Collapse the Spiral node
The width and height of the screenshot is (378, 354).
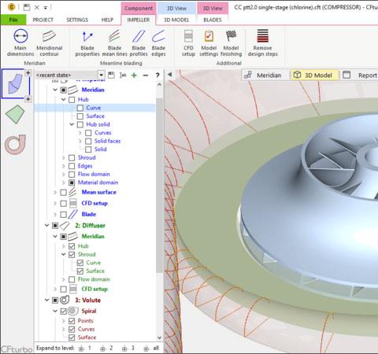55,312
